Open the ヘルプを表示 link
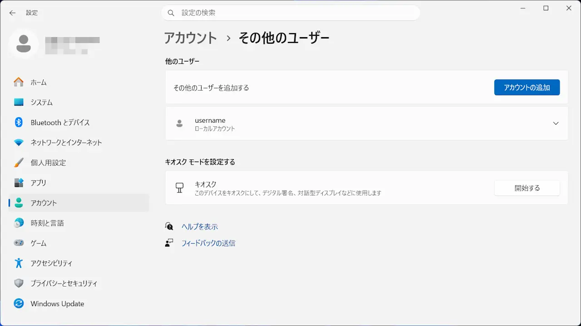Image resolution: width=581 pixels, height=326 pixels. pyautogui.click(x=200, y=226)
